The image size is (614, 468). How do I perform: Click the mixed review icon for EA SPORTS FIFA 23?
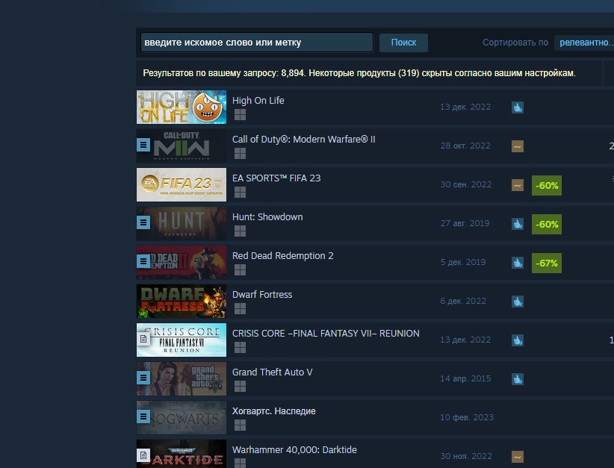pos(518,185)
